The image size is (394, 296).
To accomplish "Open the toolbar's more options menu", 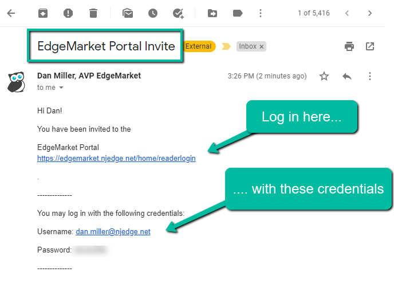I will pyautogui.click(x=261, y=13).
